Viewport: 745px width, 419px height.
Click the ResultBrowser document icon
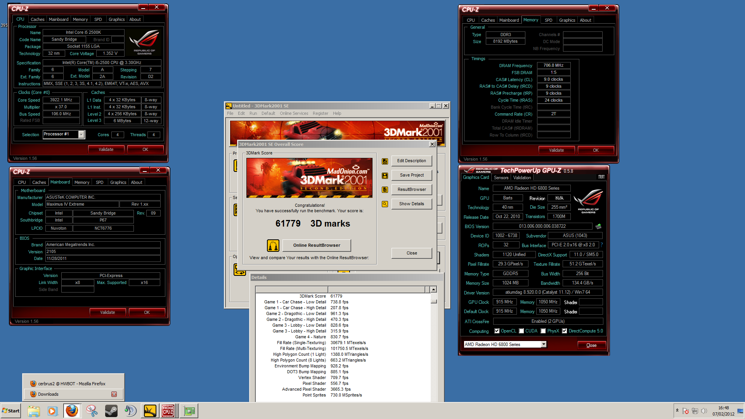click(385, 190)
